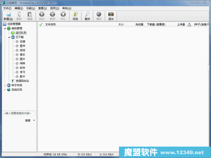This screenshot has height=158, width=211.
Task: Collapse the 已下载 tree node
Action: 9,37
